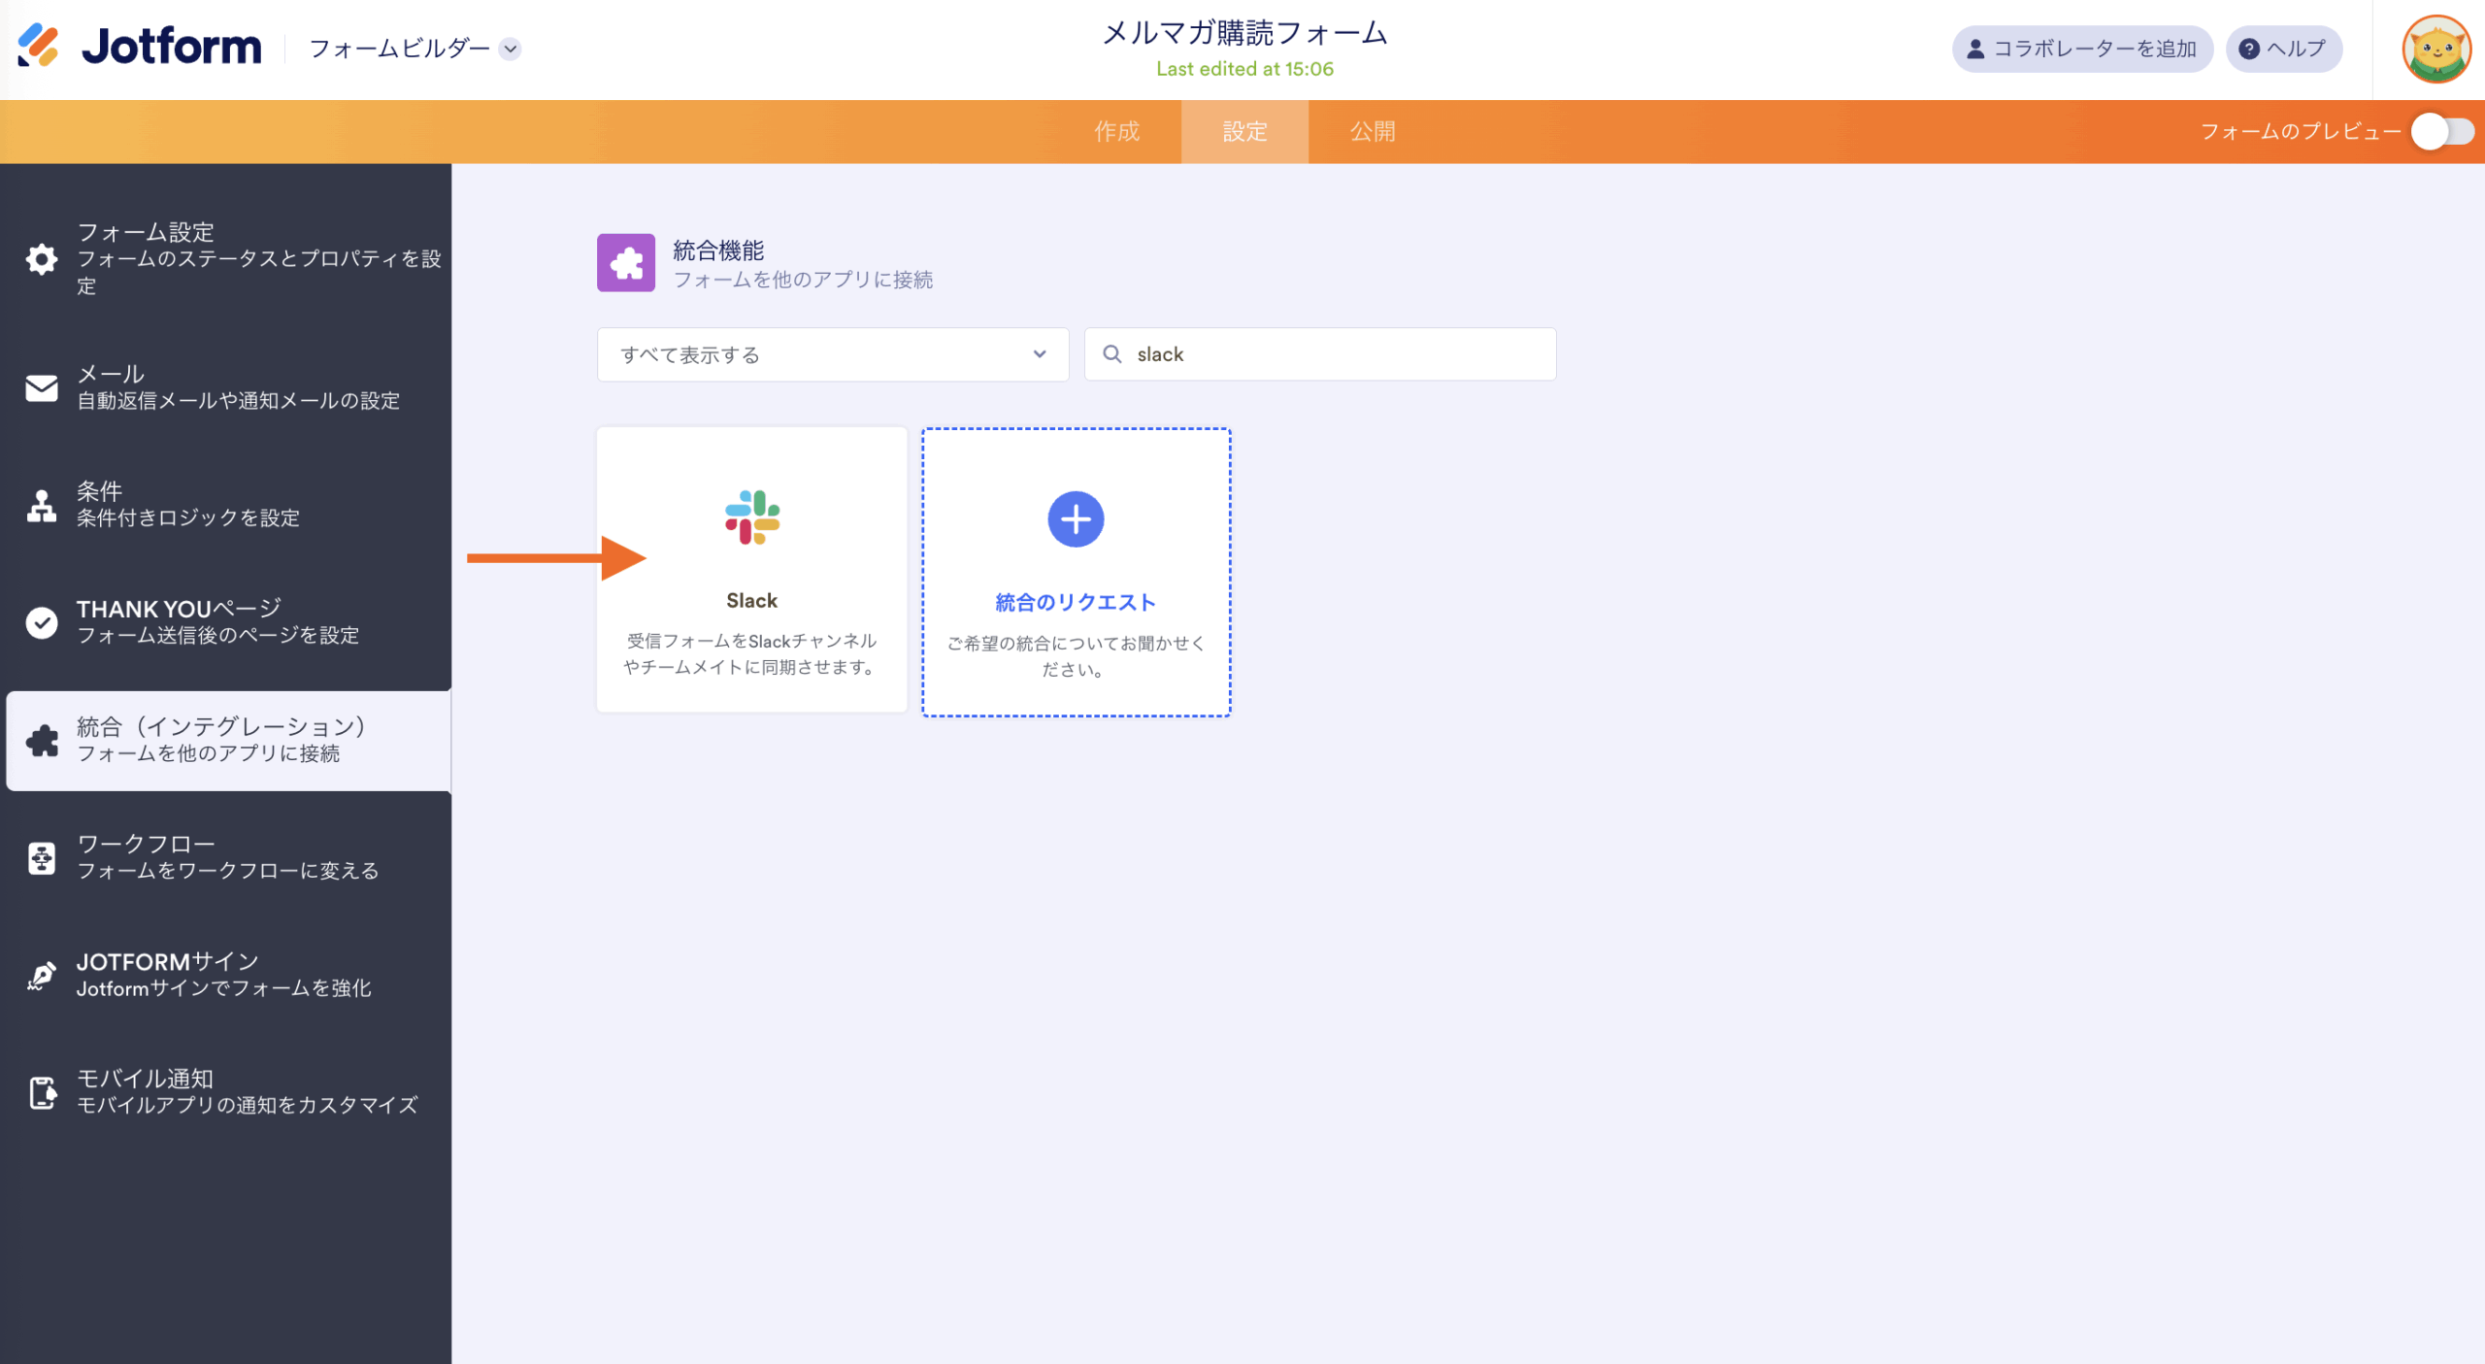The image size is (2485, 1364).
Task: Switch to the 公開 tab
Action: pos(1373,131)
